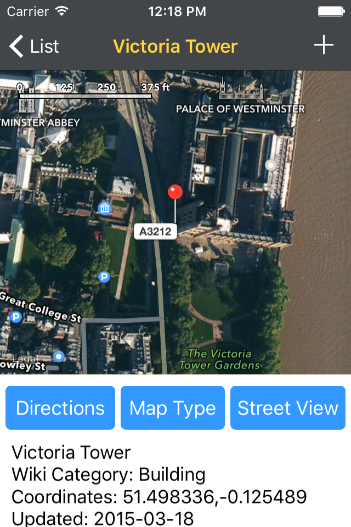Launch Street View
The height and width of the screenshot is (527, 351).
pyautogui.click(x=288, y=408)
